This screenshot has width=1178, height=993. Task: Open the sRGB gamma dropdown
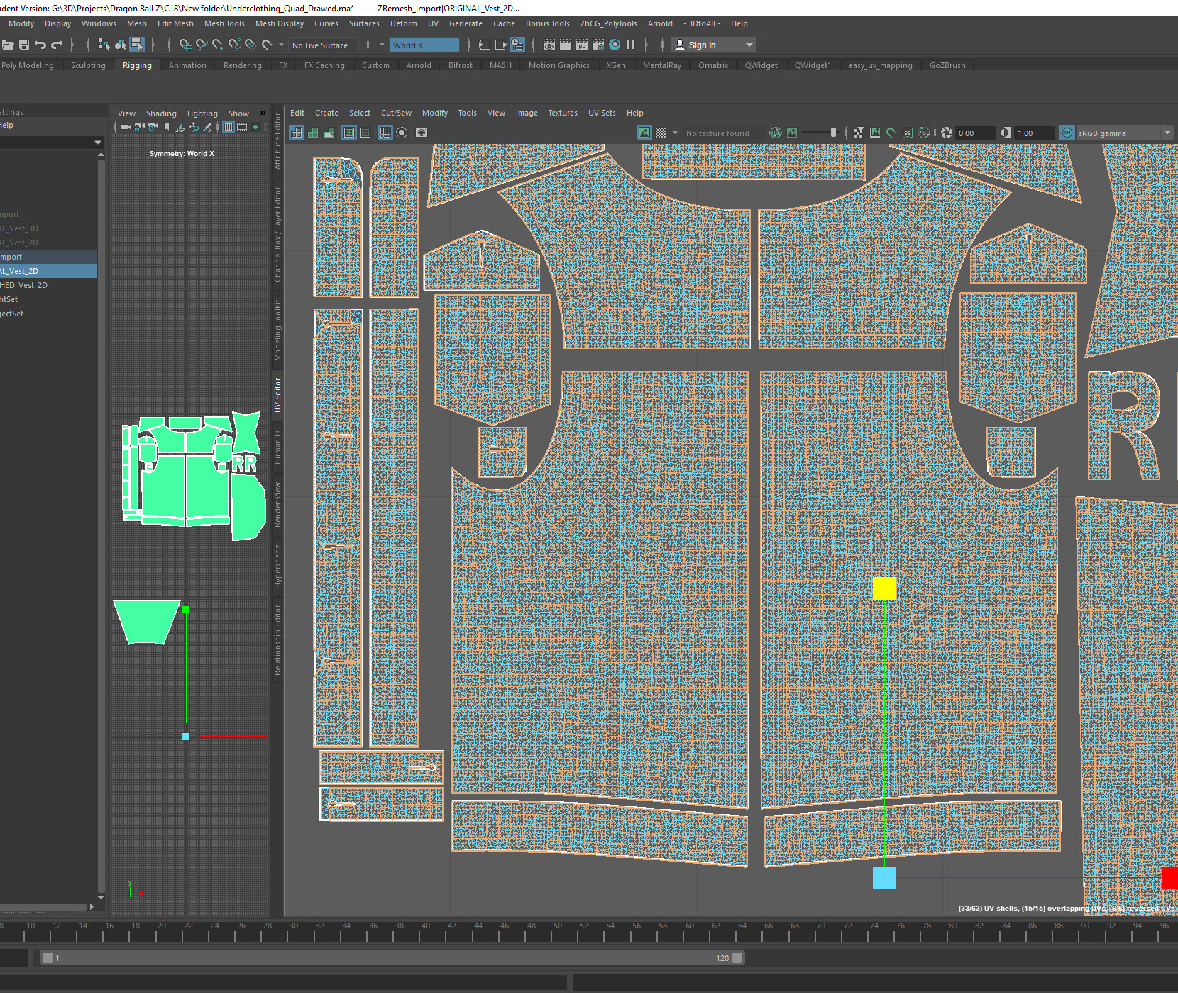1167,133
